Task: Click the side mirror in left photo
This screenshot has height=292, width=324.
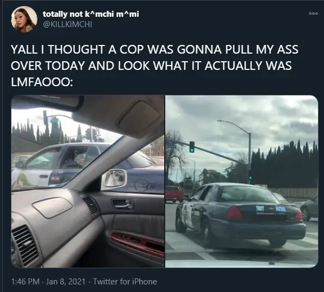Action: pos(114,179)
